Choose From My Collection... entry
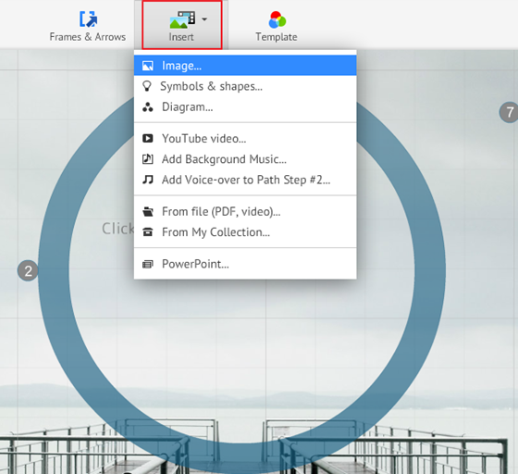Screen dimensions: 518x474 (x=245, y=232)
